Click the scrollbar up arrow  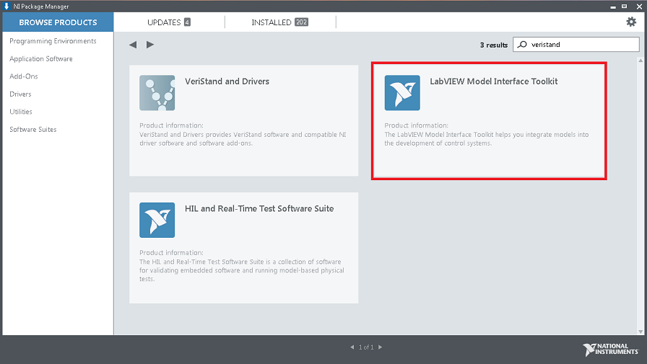click(x=641, y=61)
